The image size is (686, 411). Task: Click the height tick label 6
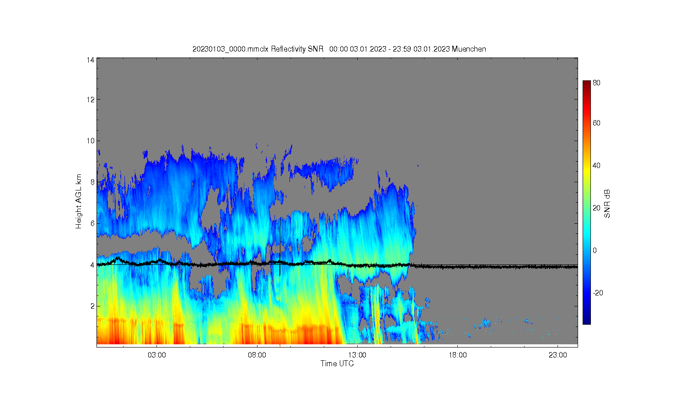click(92, 223)
